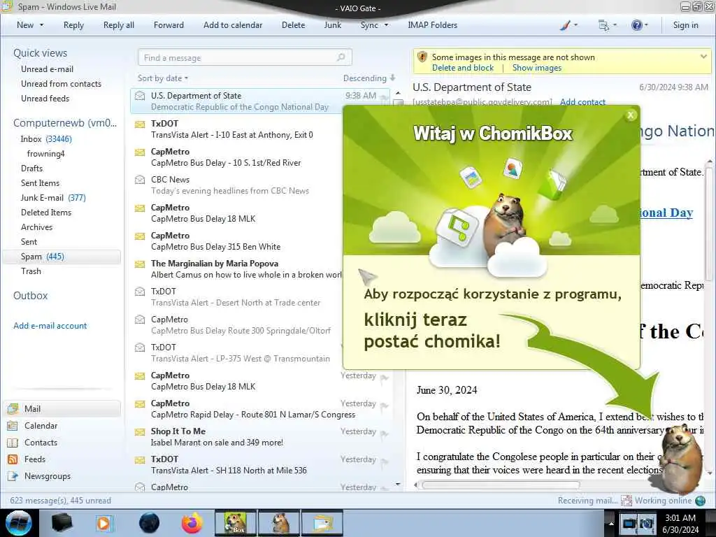Click Add contact link
Screen dimensions: 716x537
(x=582, y=102)
